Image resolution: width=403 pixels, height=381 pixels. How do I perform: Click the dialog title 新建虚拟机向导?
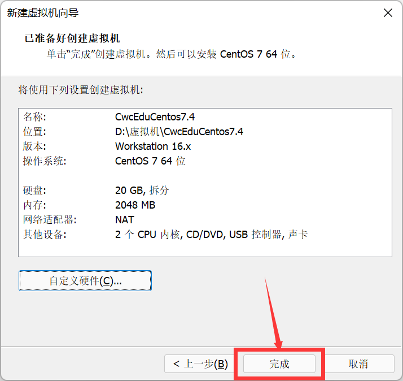tap(43, 12)
